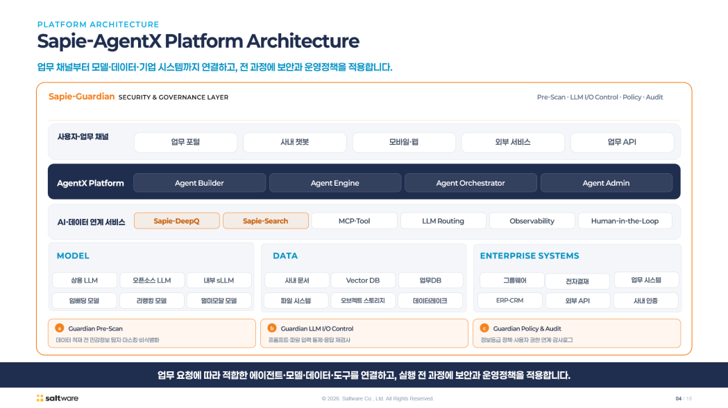Click the ENTERPRISE SYSTEMS section heading
This screenshot has height=408, width=728.
pyautogui.click(x=530, y=256)
